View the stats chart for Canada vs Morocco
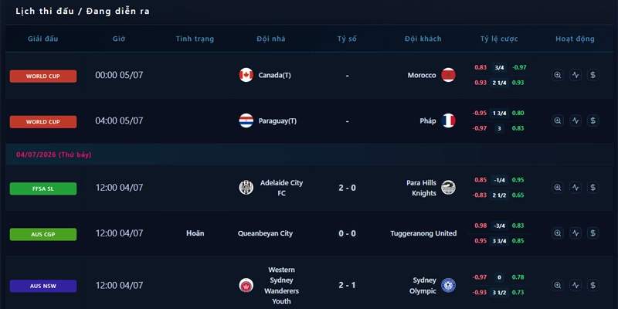This screenshot has width=618, height=309. coord(576,75)
